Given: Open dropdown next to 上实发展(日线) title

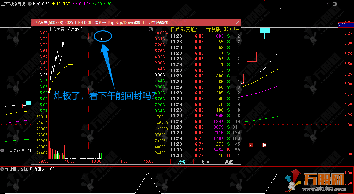Looking at the screenshot, I should click(x=30, y=4).
